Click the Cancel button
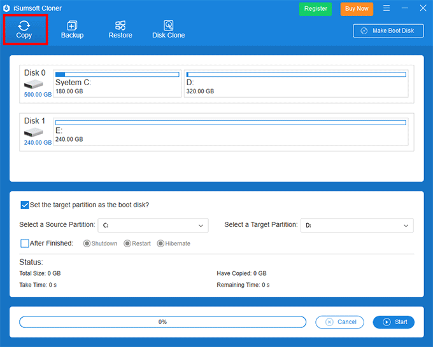This screenshot has width=433, height=347. pos(339,322)
